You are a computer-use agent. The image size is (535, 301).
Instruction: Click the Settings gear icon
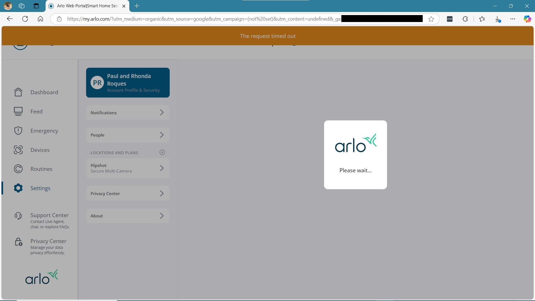click(x=18, y=188)
